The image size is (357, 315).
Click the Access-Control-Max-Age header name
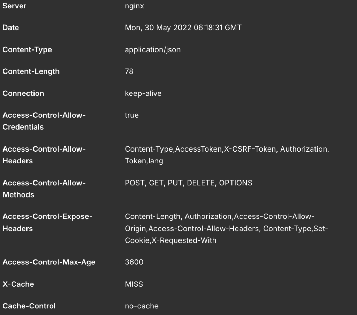pyautogui.click(x=49, y=262)
